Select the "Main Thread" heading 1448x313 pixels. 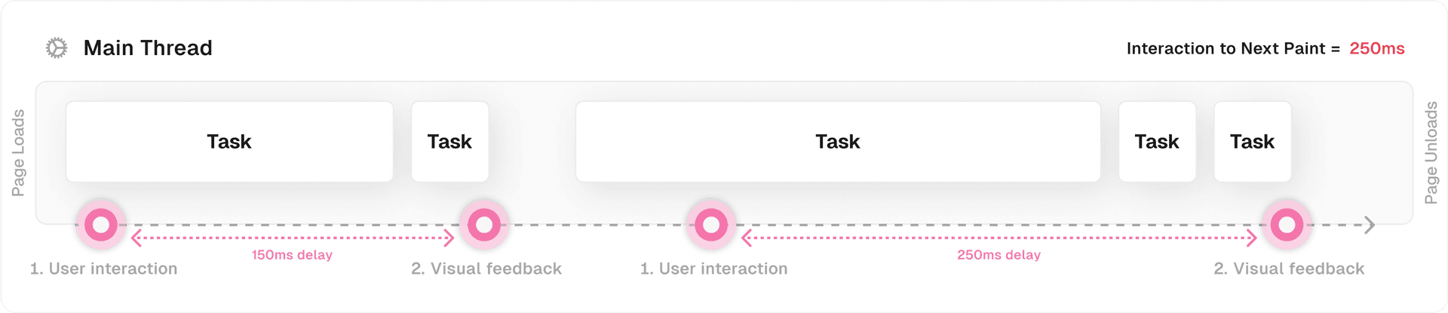click(x=148, y=48)
